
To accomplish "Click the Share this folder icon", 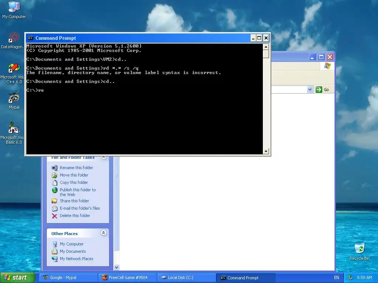I will 55,201.
